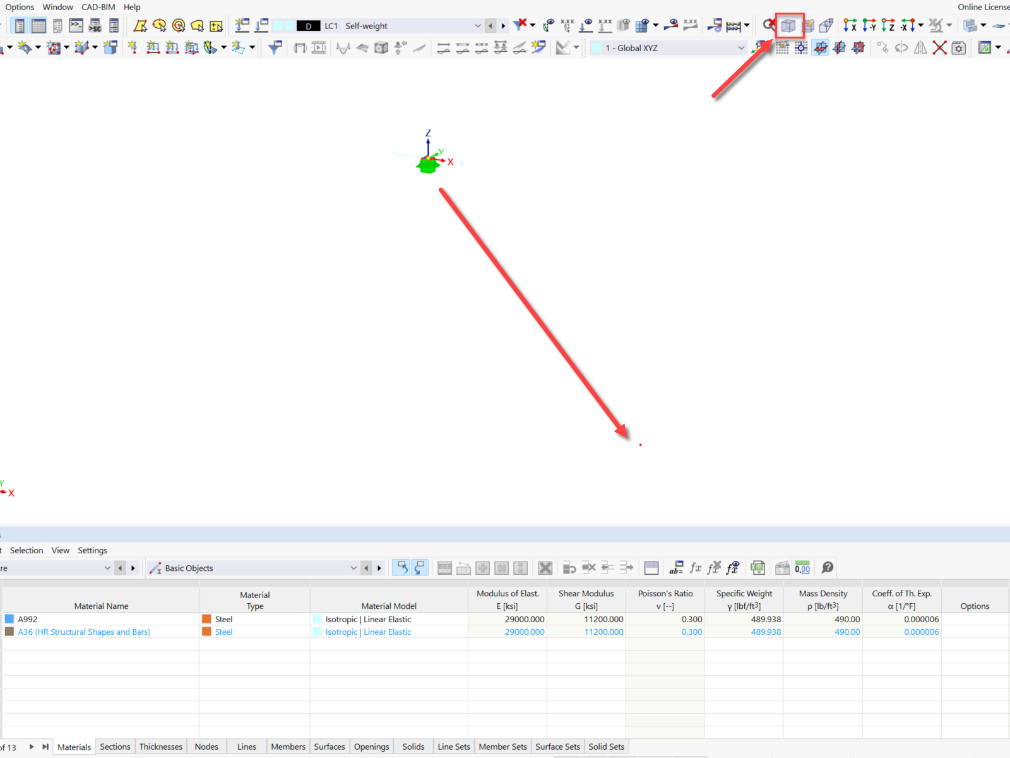This screenshot has width=1010, height=758.
Task: Click the A992 material blue color swatch
Action: [x=9, y=619]
